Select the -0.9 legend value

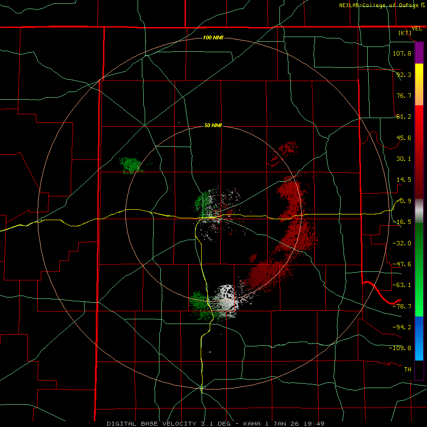pos(404,201)
